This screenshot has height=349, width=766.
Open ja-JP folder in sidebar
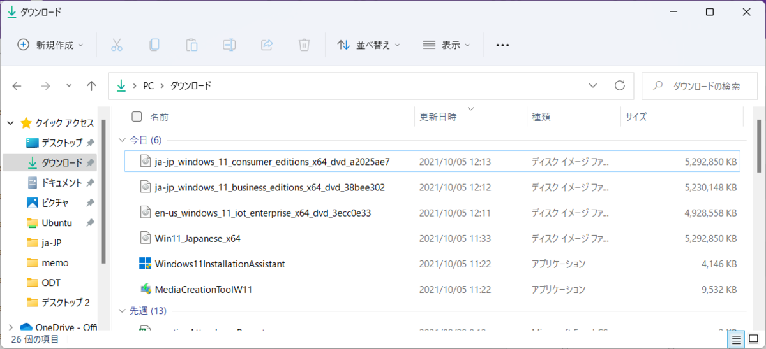[44, 243]
